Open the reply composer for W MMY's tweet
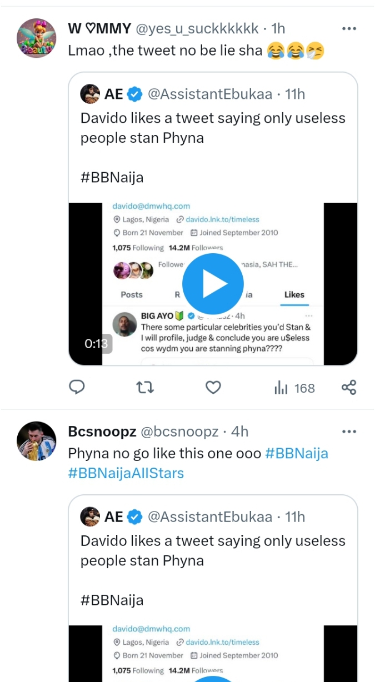This screenshot has height=682, width=375. click(x=77, y=388)
